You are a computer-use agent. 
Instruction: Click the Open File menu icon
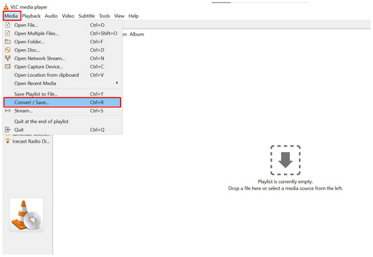click(x=8, y=25)
